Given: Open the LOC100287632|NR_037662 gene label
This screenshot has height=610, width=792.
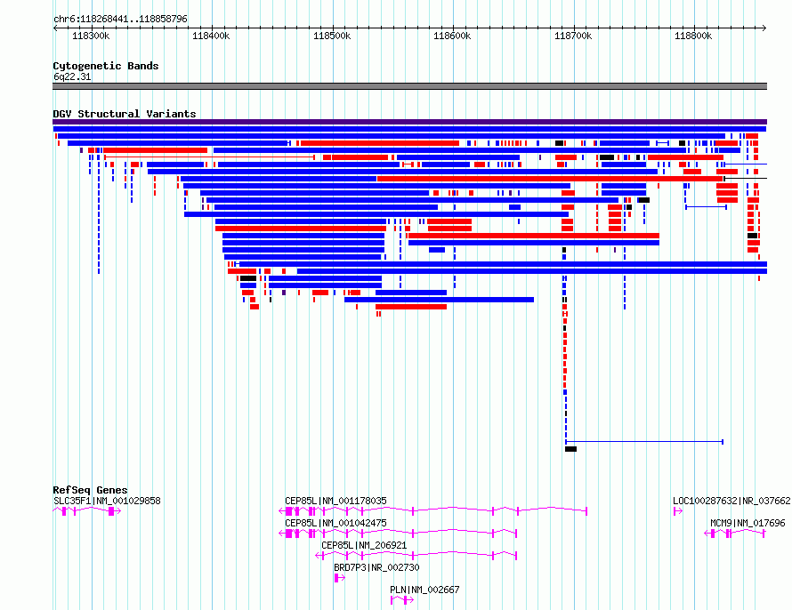Looking at the screenshot, I should click(x=731, y=501).
